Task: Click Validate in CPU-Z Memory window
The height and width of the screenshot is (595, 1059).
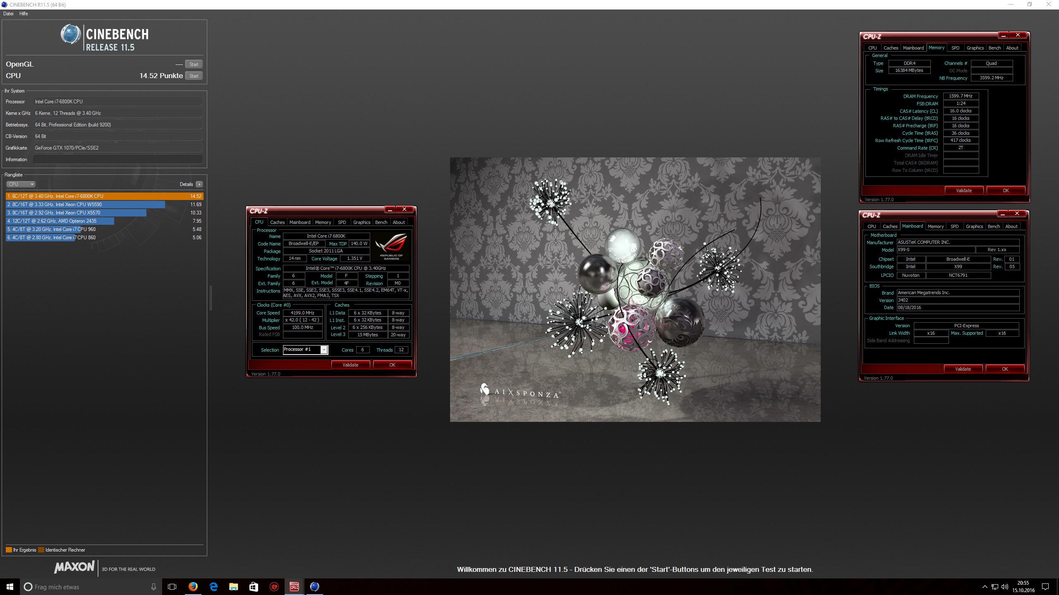Action: point(964,190)
